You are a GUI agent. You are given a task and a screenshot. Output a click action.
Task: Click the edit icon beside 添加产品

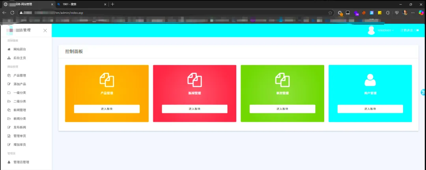(9, 84)
